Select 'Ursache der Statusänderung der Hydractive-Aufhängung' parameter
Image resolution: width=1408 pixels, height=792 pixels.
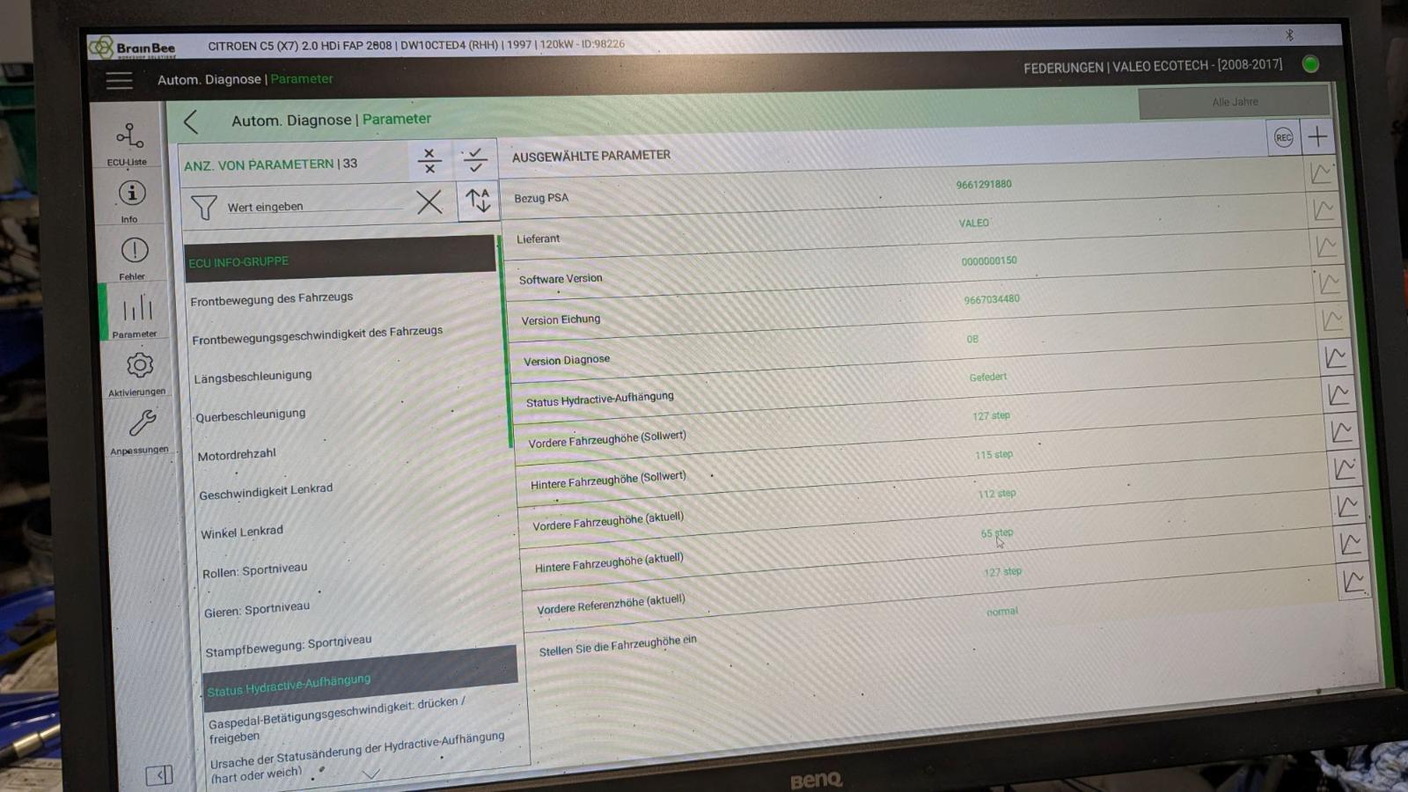pyautogui.click(x=357, y=755)
